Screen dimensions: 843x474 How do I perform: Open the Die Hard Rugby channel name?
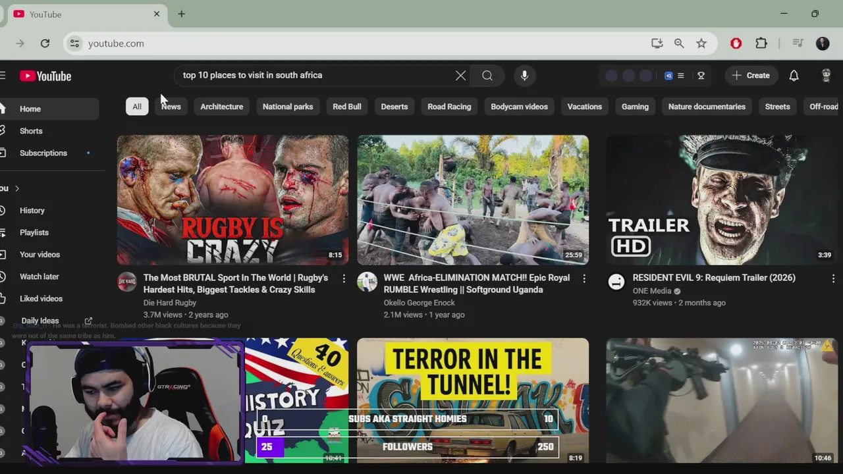tap(170, 303)
